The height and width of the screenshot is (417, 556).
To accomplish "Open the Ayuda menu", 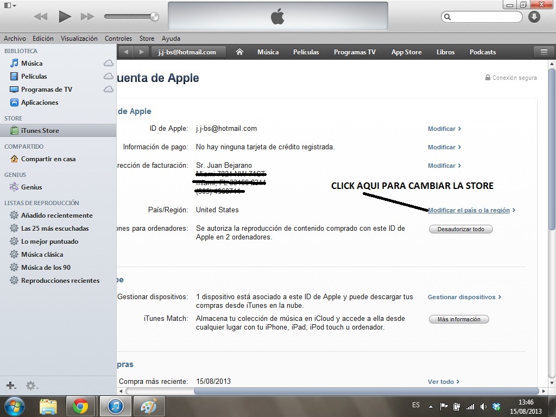I will (171, 39).
